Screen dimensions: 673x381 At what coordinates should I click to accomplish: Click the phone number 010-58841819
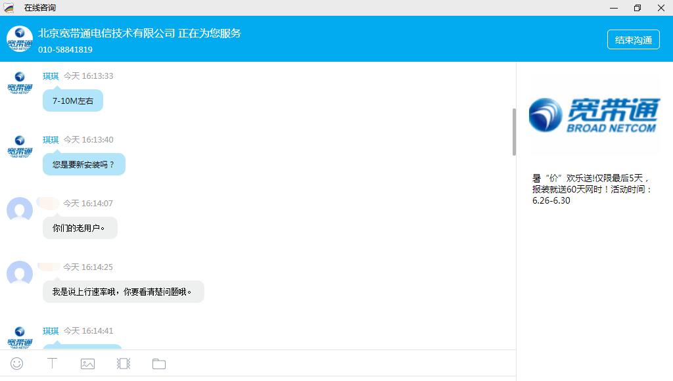pos(65,50)
